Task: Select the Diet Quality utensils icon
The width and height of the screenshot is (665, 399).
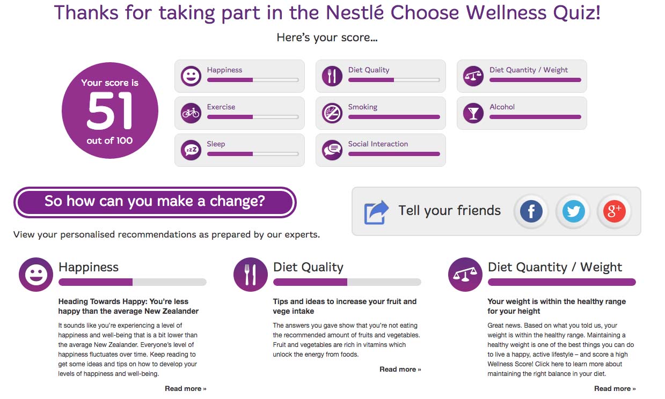Action: (332, 76)
